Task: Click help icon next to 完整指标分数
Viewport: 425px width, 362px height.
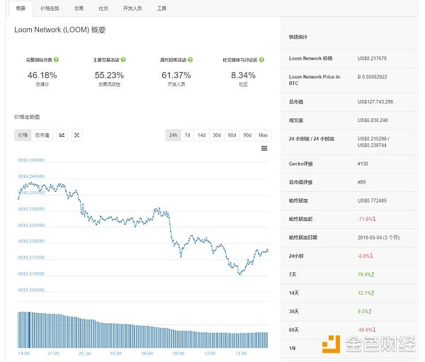Action: click(x=56, y=60)
